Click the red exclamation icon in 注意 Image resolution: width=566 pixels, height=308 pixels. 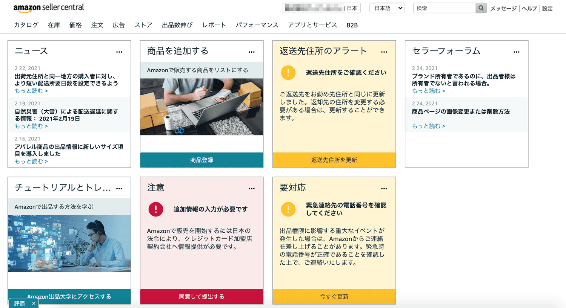coord(156,209)
